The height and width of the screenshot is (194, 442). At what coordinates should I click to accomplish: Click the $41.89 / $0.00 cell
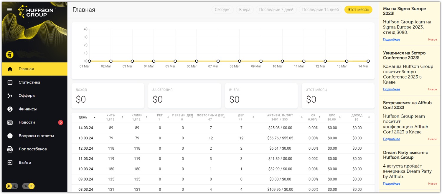click(281, 159)
